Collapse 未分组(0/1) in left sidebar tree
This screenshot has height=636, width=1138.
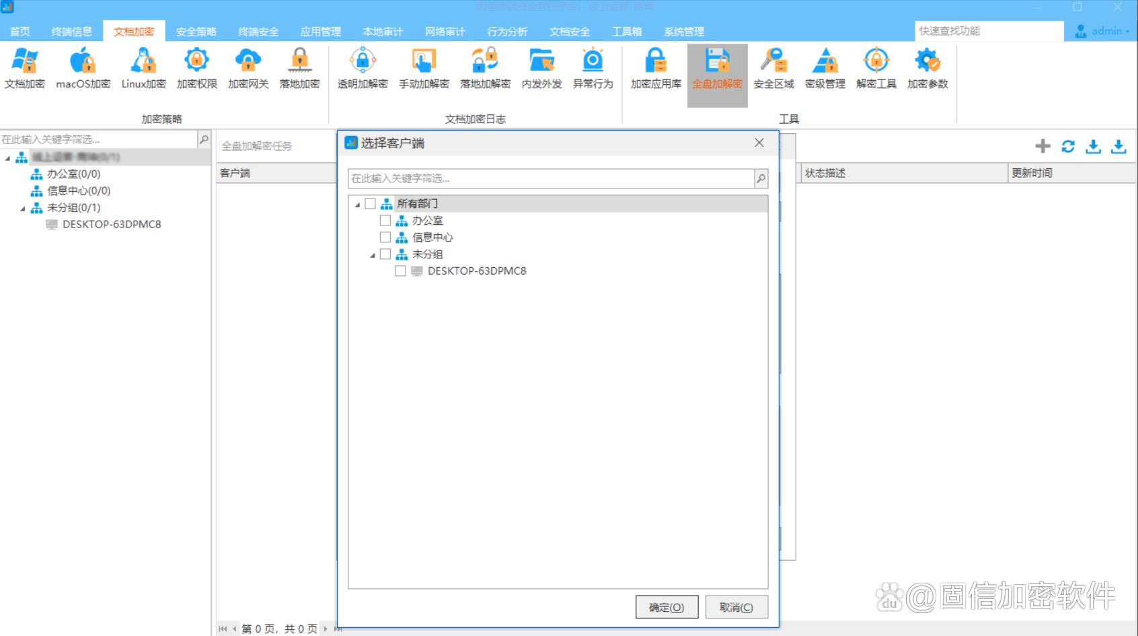coord(23,209)
